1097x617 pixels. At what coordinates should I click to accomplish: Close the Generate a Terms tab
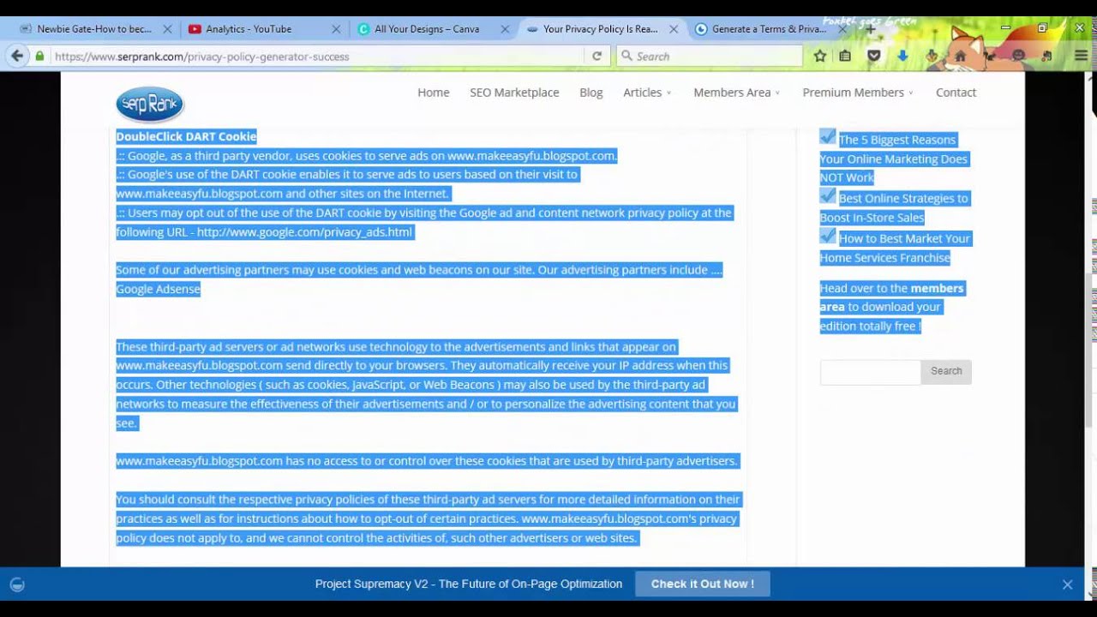tap(842, 29)
